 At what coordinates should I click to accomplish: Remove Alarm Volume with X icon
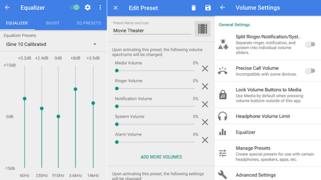[205, 140]
